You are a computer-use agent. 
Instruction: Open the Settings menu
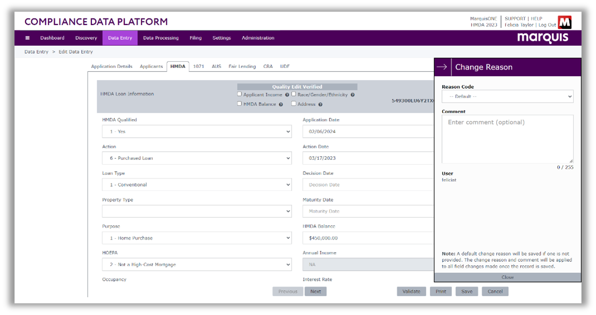[x=221, y=38]
